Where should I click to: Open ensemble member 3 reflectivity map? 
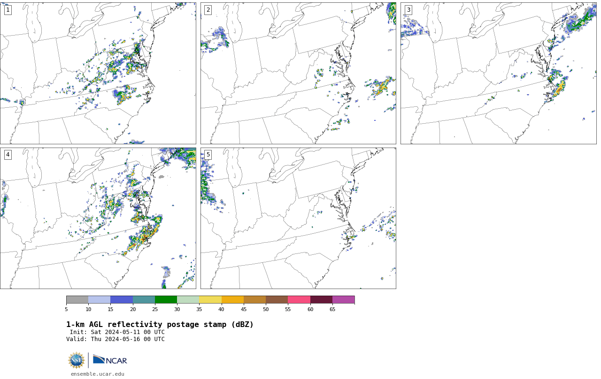click(498, 73)
